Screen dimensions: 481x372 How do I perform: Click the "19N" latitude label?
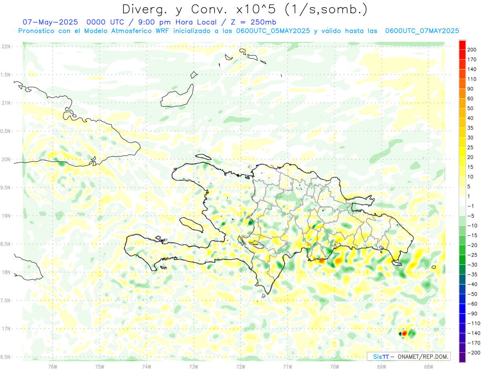(x=6, y=215)
